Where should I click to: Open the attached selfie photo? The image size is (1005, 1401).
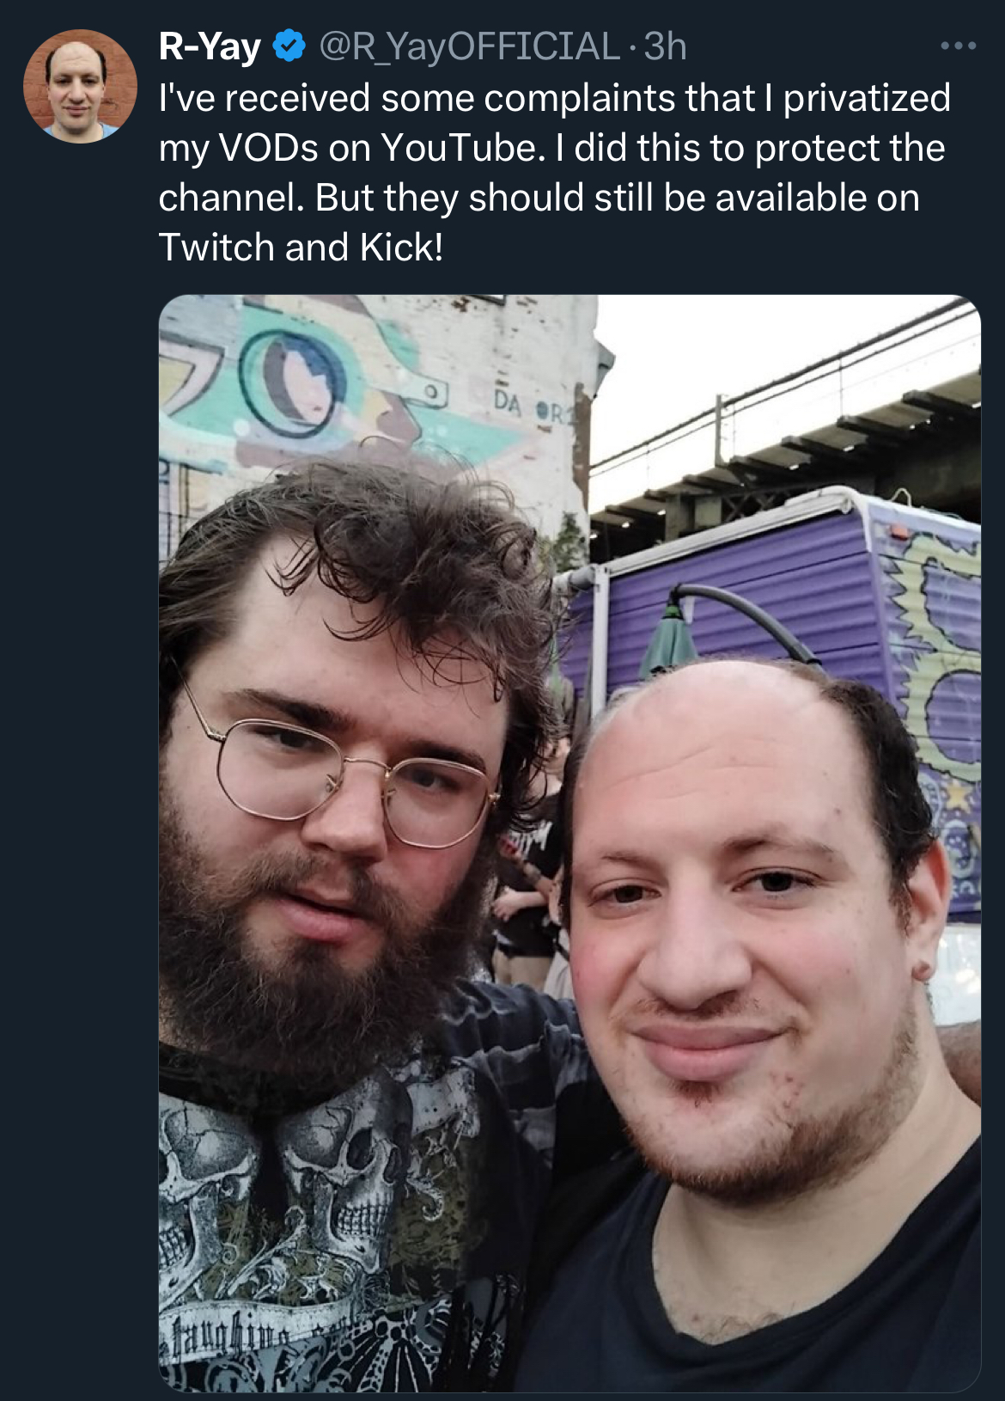click(x=569, y=843)
